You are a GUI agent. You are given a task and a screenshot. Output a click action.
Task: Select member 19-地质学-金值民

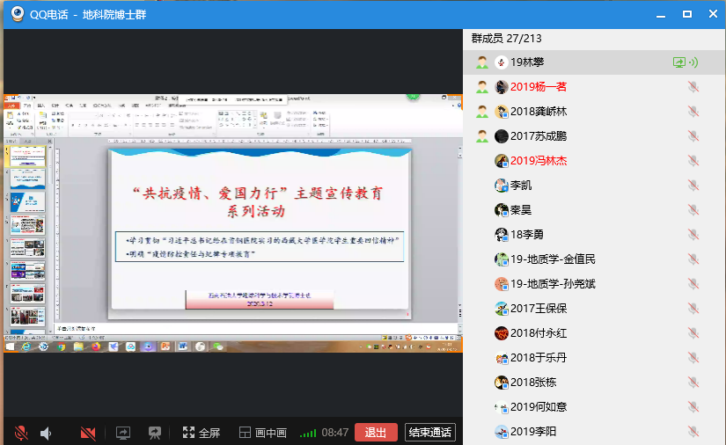click(x=553, y=259)
